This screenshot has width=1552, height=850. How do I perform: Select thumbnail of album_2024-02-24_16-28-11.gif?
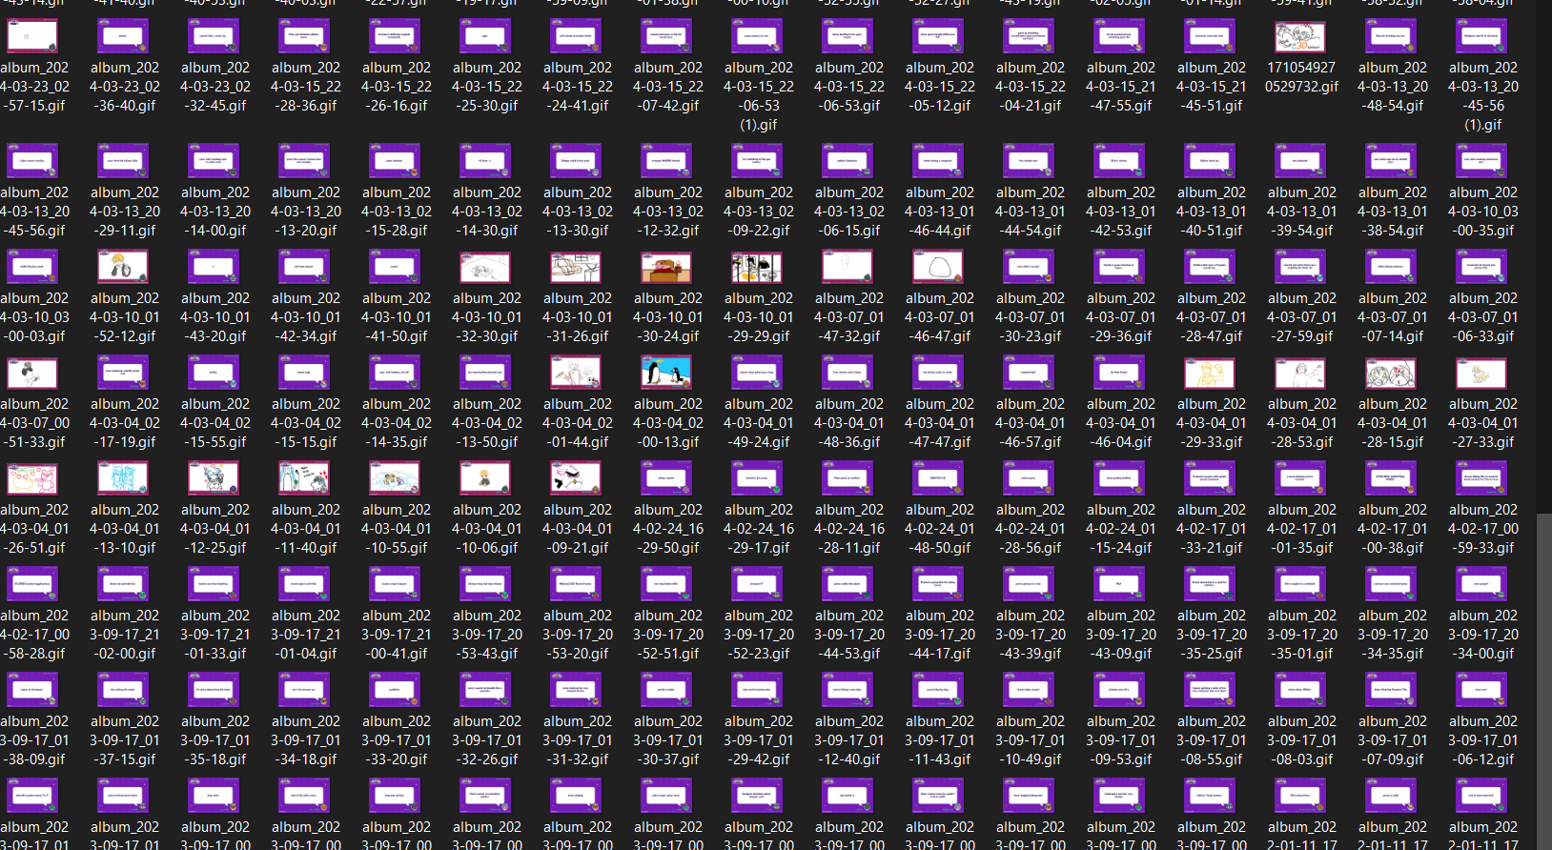pyautogui.click(x=847, y=478)
